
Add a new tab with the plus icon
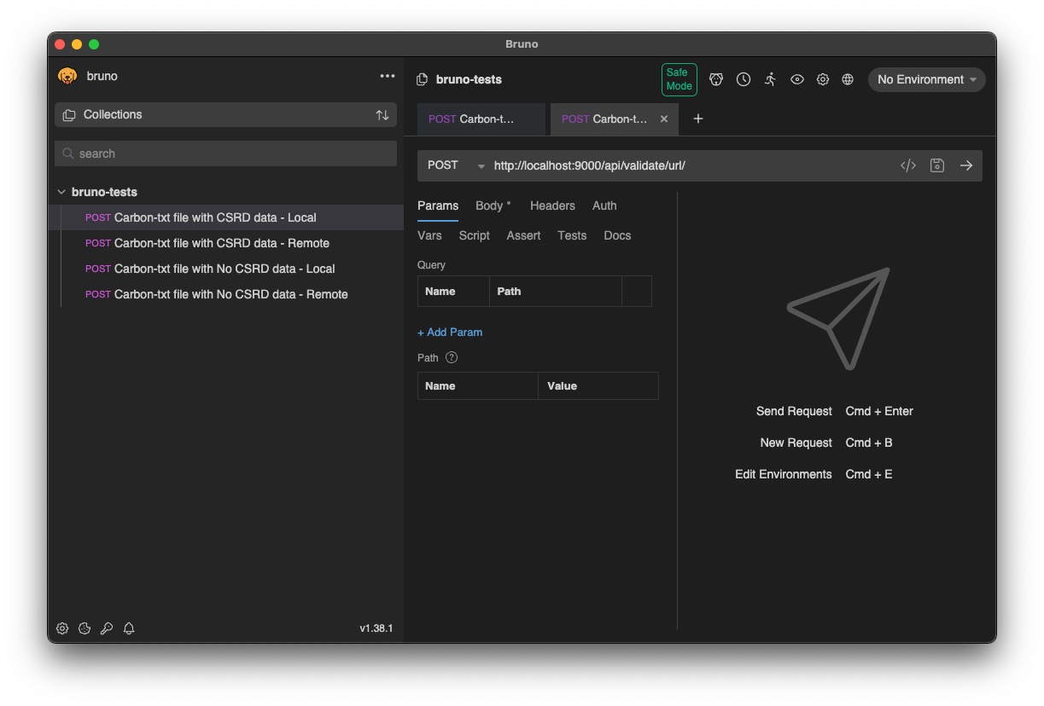click(698, 119)
